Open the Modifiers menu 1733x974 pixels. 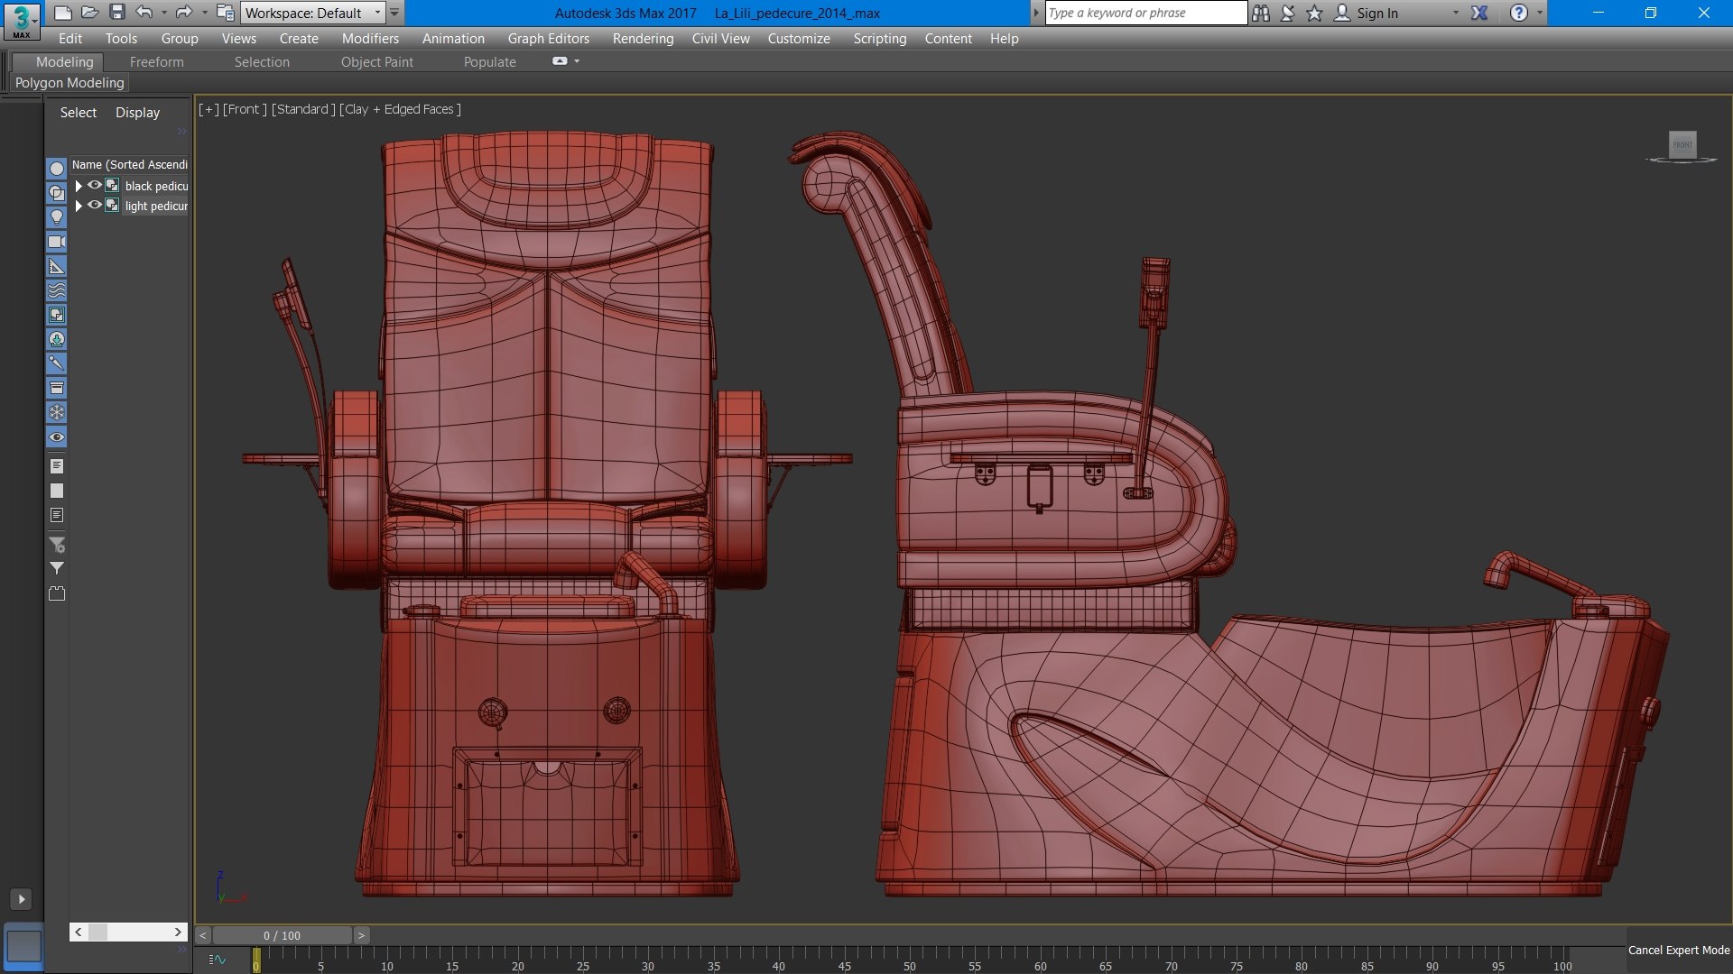point(370,39)
